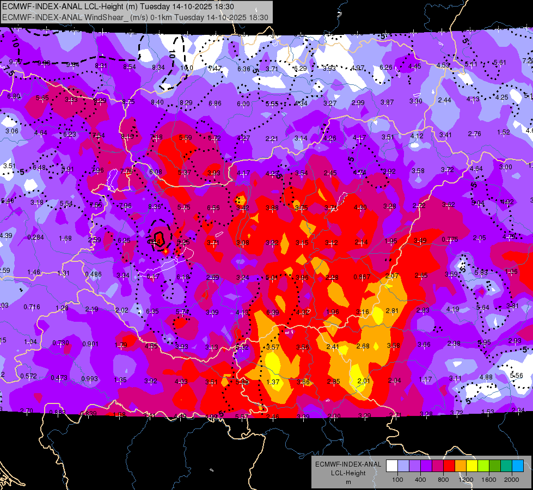Viewport: 533px width, 490px height.
Task: Click the wind shear value "5.61"
Action: [x=500, y=63]
